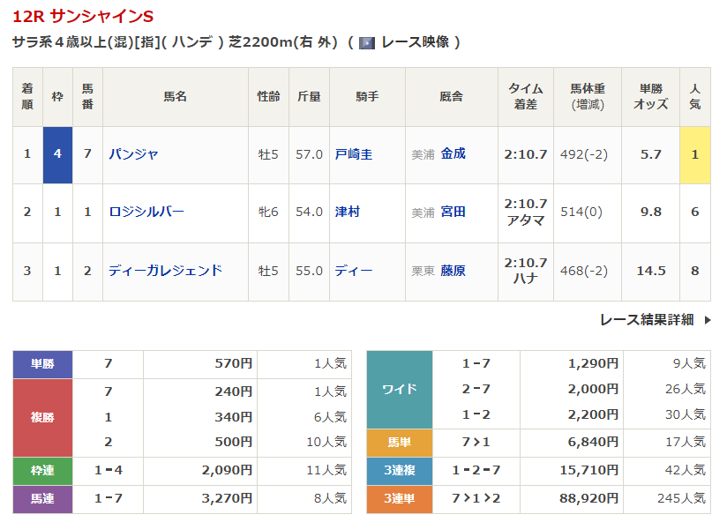
Task: Click the blue frame number 4 cell
Action: (57, 154)
